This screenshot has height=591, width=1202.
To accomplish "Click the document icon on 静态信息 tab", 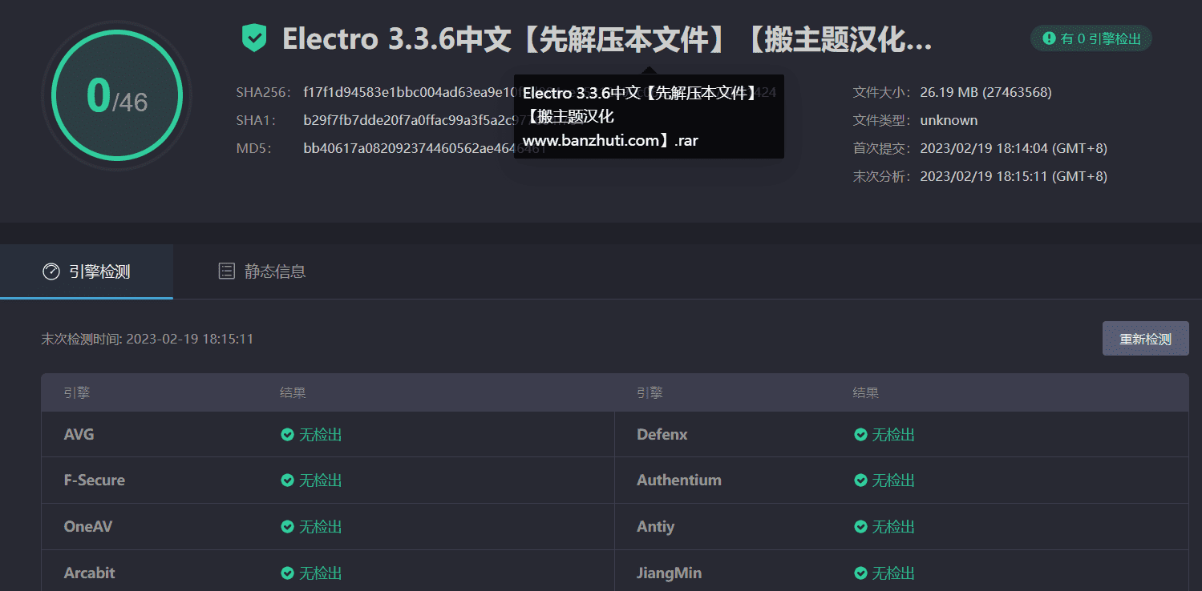I will pos(227,271).
